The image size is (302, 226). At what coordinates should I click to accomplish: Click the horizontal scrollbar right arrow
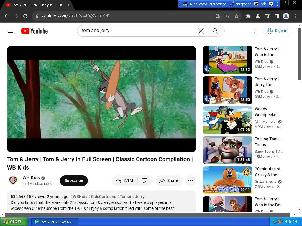[295, 215]
